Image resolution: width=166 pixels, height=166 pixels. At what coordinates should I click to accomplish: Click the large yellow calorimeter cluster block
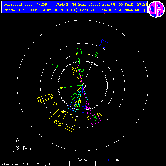tap(63, 120)
